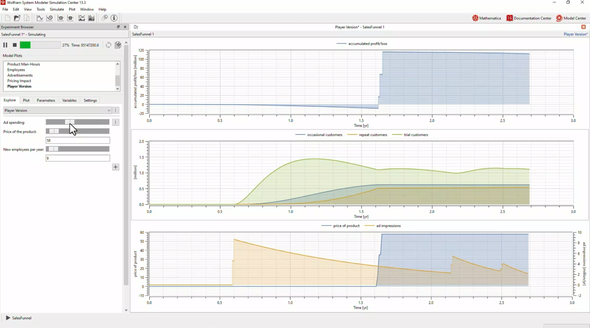Switch to the Parameters tab
This screenshot has height=328, width=590.
click(x=46, y=100)
